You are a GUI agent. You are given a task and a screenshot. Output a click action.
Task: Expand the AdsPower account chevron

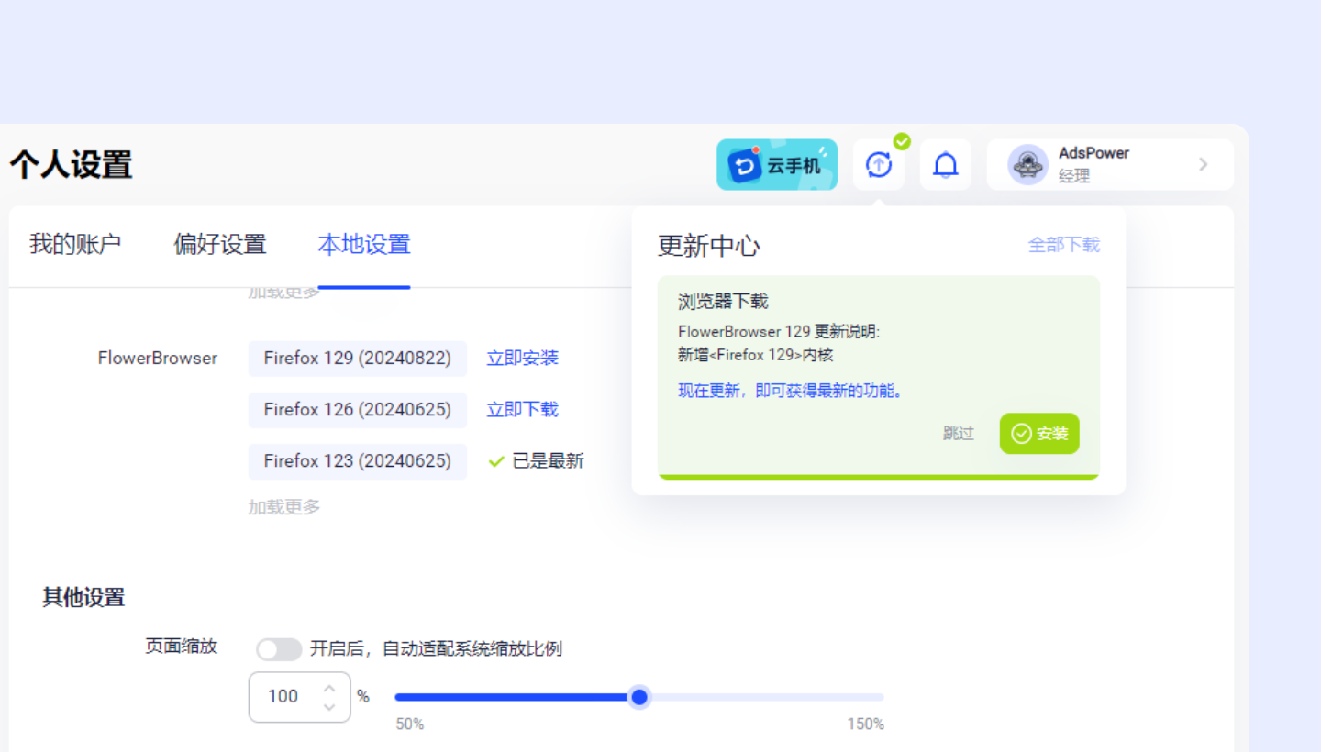pos(1204,165)
